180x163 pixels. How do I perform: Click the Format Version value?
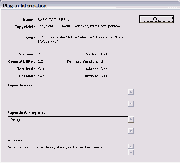tap(103, 61)
